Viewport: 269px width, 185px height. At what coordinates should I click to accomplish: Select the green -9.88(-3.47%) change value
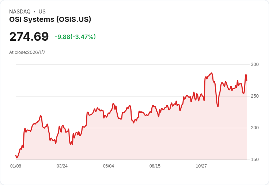pos(75,37)
